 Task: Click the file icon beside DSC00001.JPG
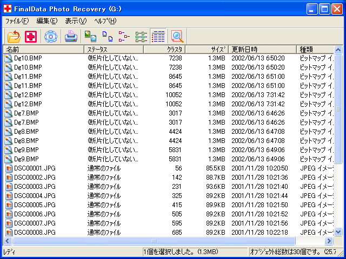pyautogui.click(x=9, y=168)
